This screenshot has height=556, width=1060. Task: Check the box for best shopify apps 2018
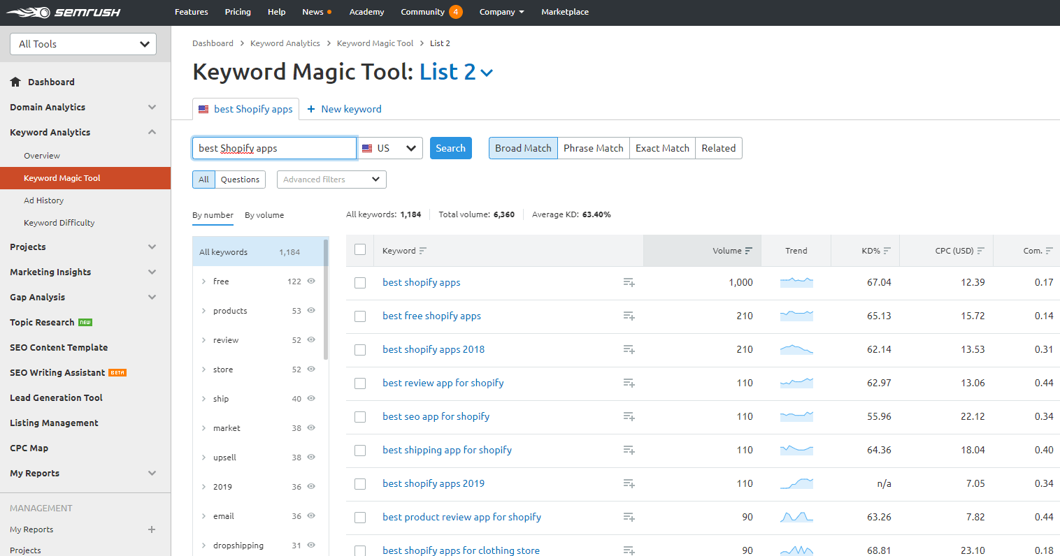click(x=360, y=350)
